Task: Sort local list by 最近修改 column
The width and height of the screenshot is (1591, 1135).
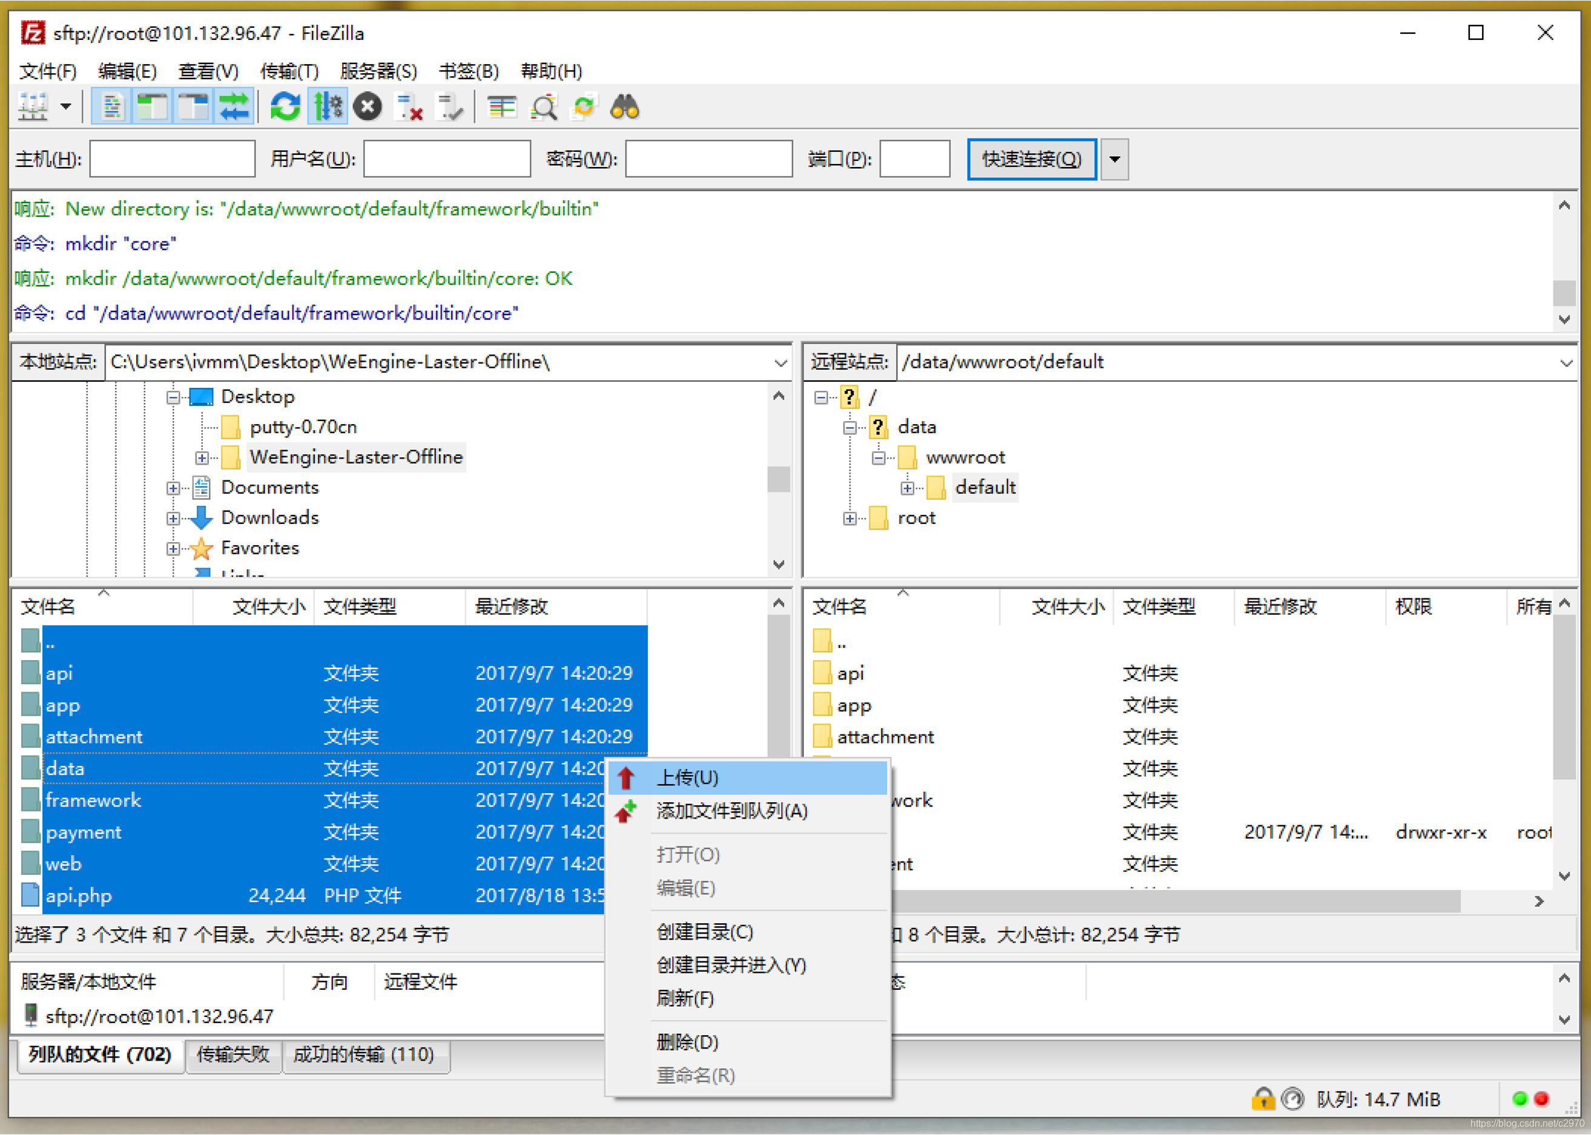Action: [556, 606]
